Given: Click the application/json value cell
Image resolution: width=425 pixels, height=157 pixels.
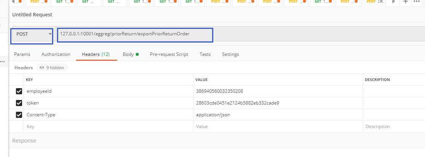Looking at the screenshot, I should point(278,115).
